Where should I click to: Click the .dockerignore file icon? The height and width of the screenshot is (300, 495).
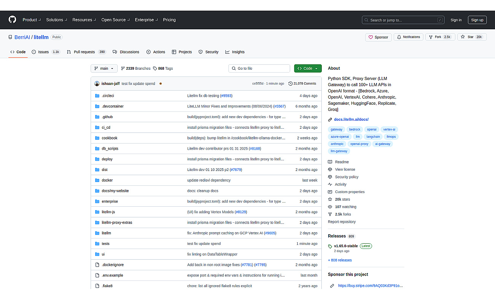pos(97,265)
